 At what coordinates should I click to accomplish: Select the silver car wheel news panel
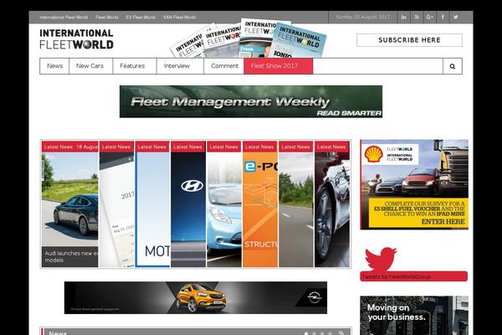[332, 204]
